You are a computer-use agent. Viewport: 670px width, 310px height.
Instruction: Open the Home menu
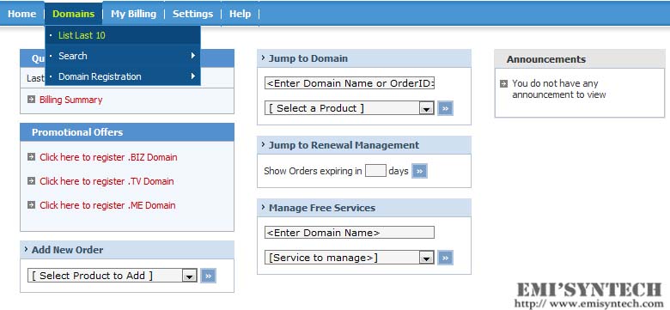pos(21,14)
